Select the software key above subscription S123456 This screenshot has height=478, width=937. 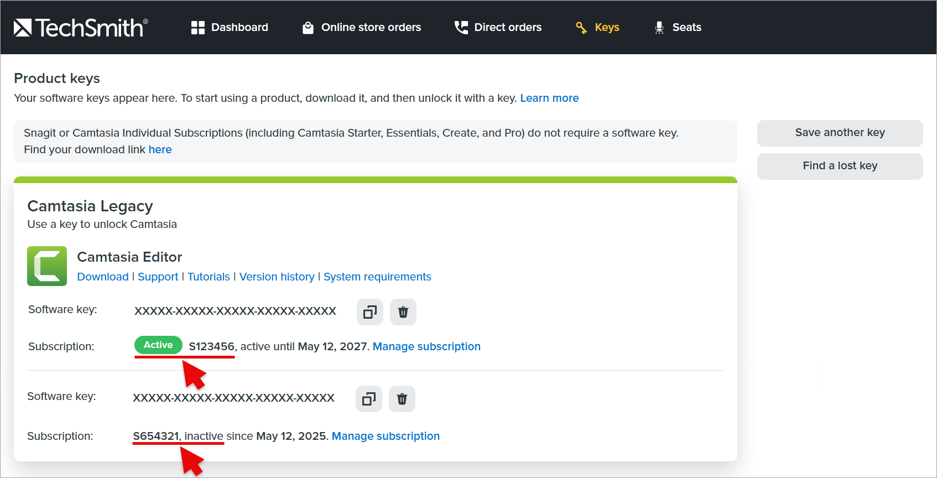[235, 311]
